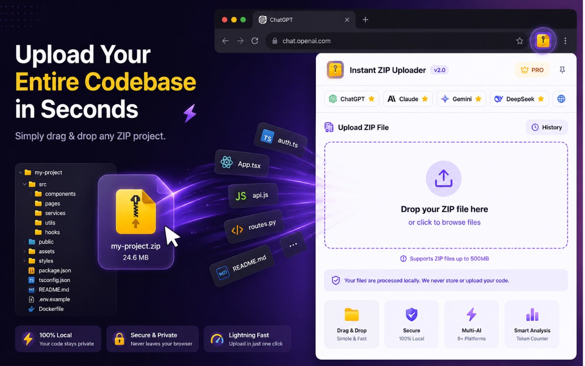Switch to the ChatGPT browser tab
Image resolution: width=585 pixels, height=366 pixels.
coord(304,20)
